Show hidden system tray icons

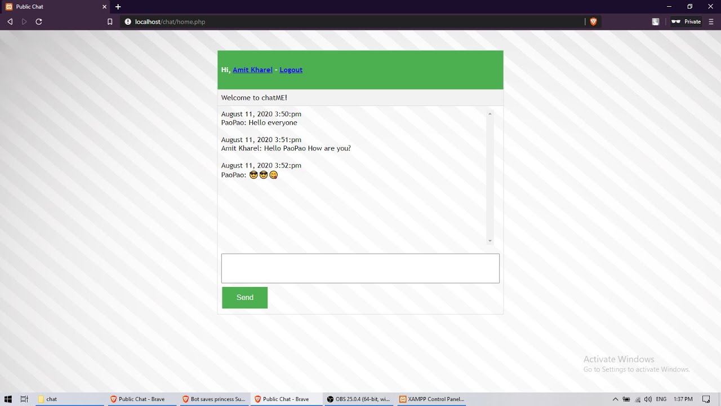(x=615, y=399)
